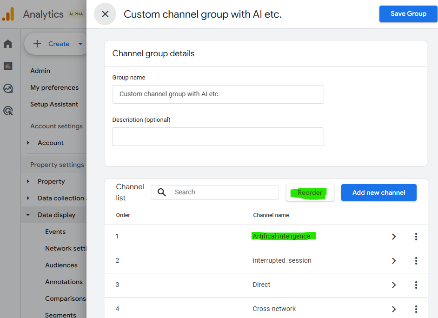Open Audiences from the admin menu
Viewport: 438px width, 318px height.
pyautogui.click(x=61, y=265)
